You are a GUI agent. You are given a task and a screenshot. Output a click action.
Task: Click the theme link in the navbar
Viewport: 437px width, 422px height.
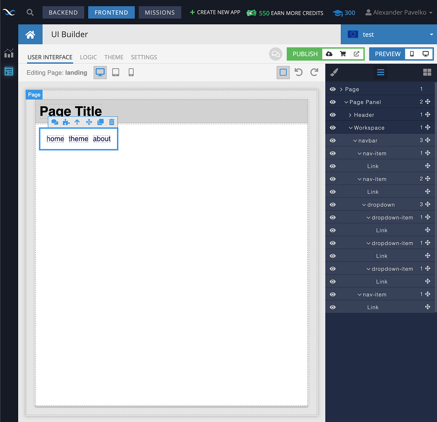click(x=78, y=139)
